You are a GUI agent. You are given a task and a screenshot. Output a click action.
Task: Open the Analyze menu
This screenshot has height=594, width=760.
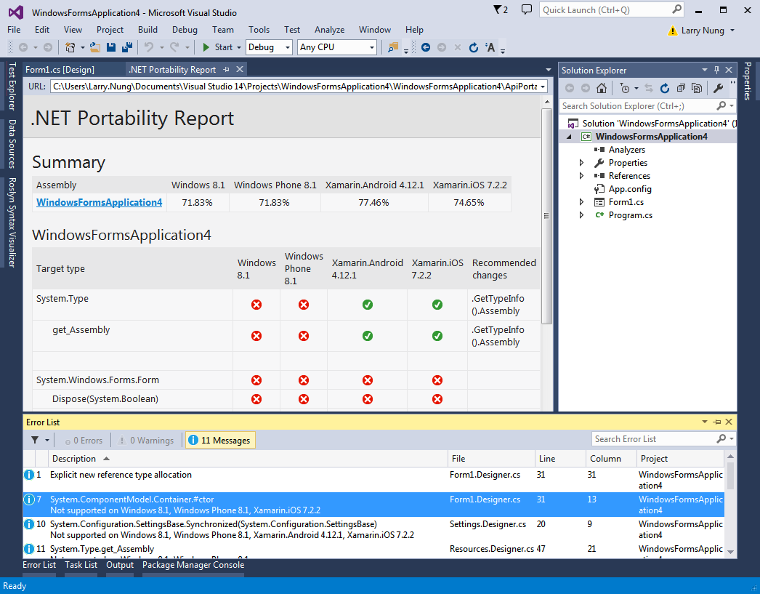click(329, 30)
